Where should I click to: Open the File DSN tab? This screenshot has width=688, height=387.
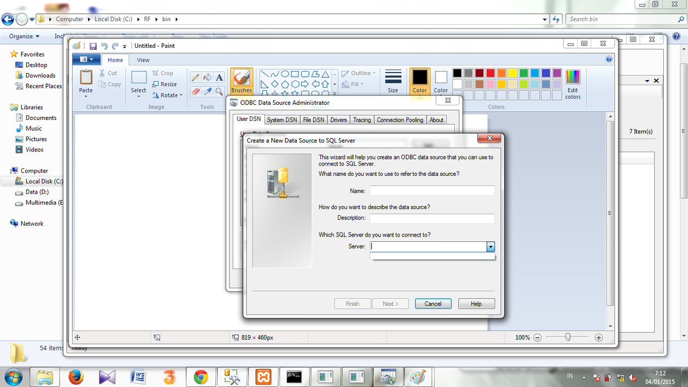(x=313, y=120)
